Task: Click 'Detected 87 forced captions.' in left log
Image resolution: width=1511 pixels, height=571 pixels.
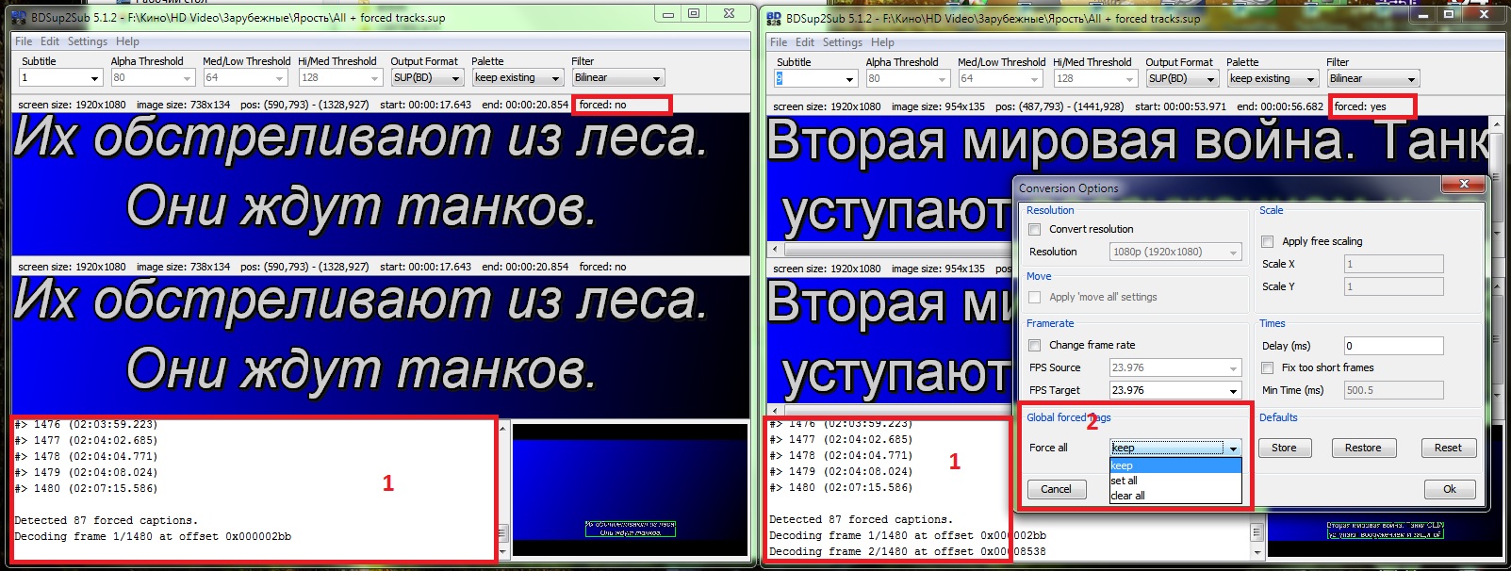Action: [107, 520]
